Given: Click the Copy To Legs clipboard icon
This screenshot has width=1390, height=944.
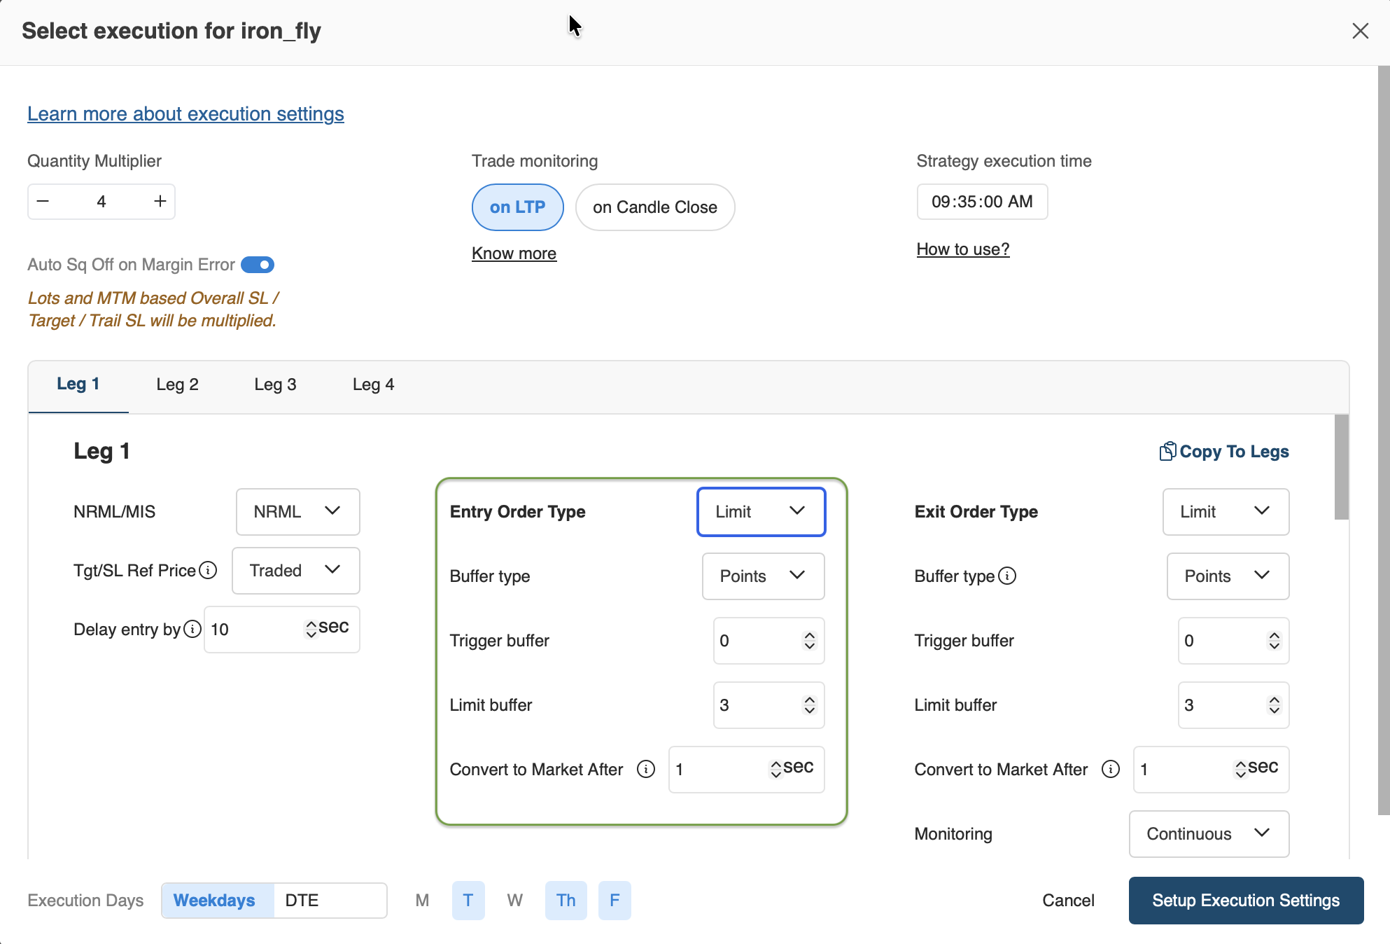Looking at the screenshot, I should tap(1167, 452).
